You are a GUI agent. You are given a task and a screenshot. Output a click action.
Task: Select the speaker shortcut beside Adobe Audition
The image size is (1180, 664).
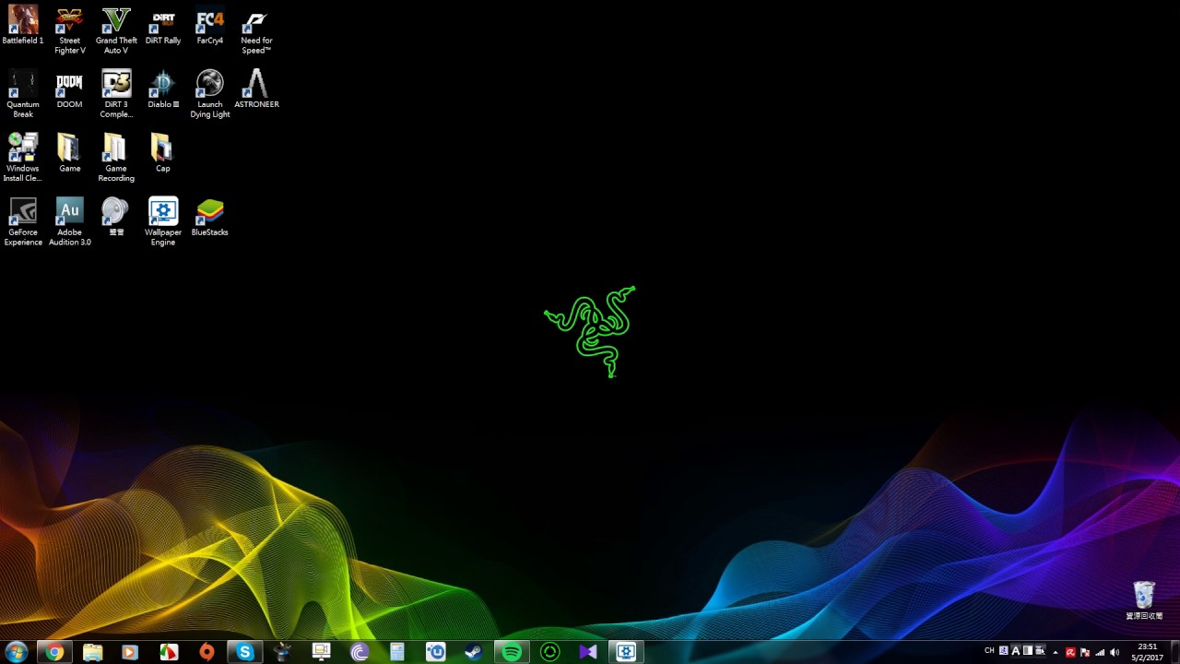point(116,217)
